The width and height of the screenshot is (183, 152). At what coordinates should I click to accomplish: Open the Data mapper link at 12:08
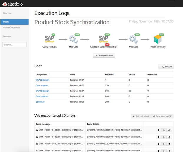(42, 96)
